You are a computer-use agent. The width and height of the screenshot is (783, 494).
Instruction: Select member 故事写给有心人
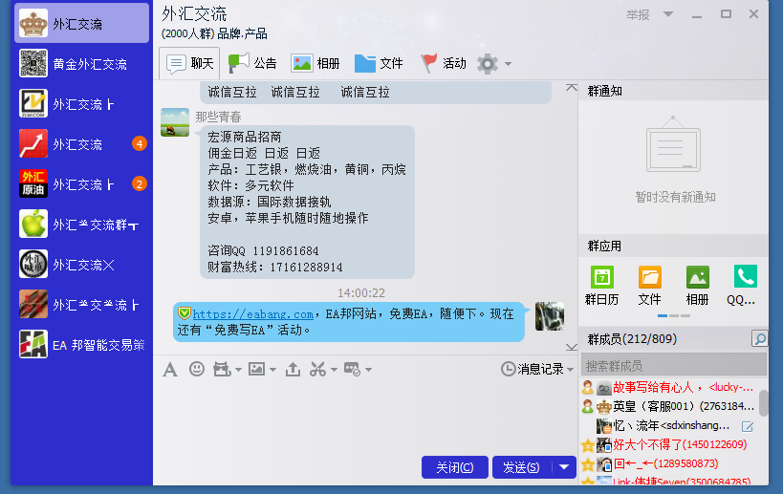tap(669, 387)
